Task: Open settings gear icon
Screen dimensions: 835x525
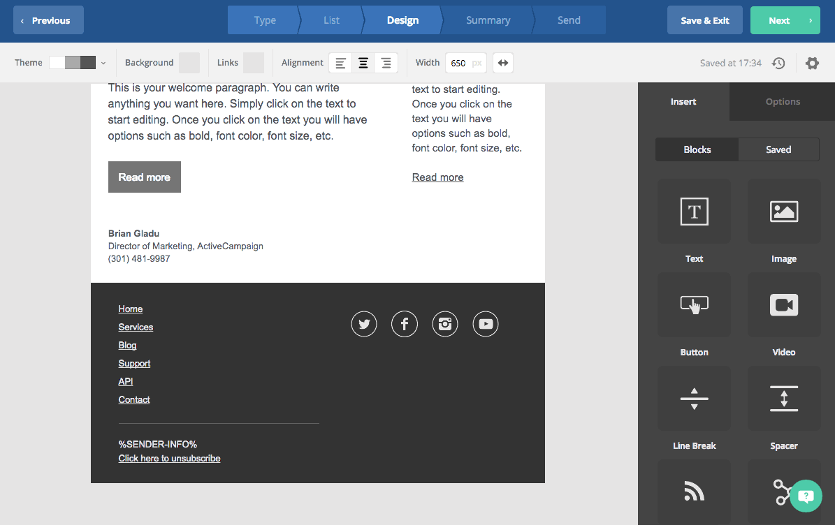Action: (812, 63)
